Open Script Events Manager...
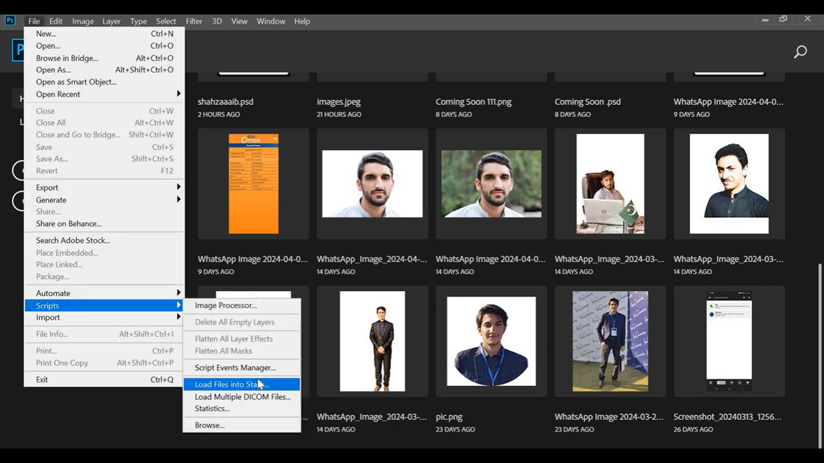This screenshot has height=463, width=824. [242, 368]
